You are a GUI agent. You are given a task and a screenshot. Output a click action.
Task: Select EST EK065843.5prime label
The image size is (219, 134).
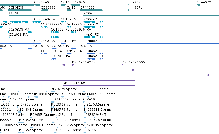point(101,94)
